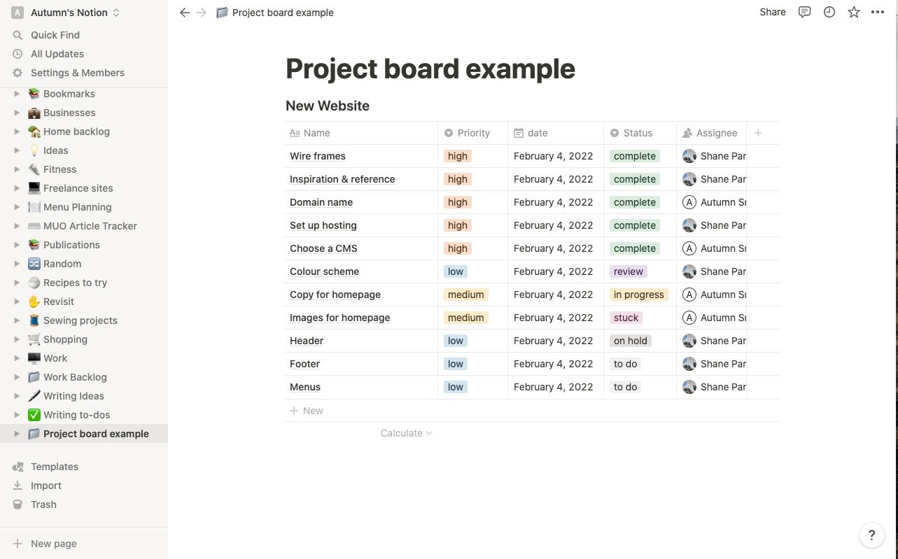Screen dimensions: 898x559
Task: View page history using the clock icon
Action: click(x=829, y=12)
